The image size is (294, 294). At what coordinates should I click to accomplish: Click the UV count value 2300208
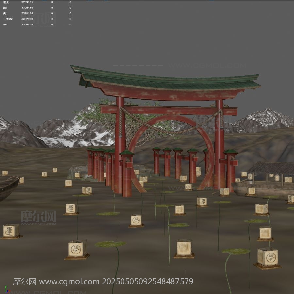pyautogui.click(x=27, y=24)
